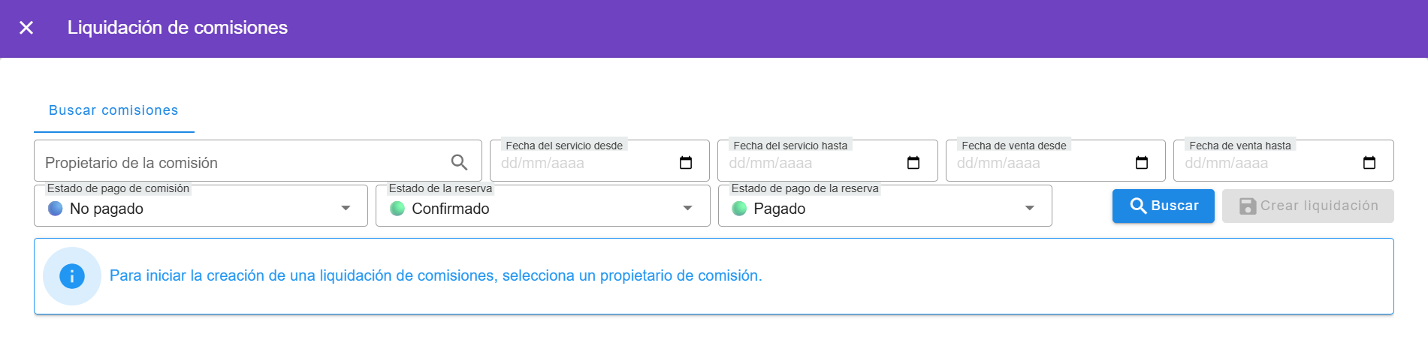
Task: Open calendar for Fecha del servicio hasta
Action: point(913,163)
